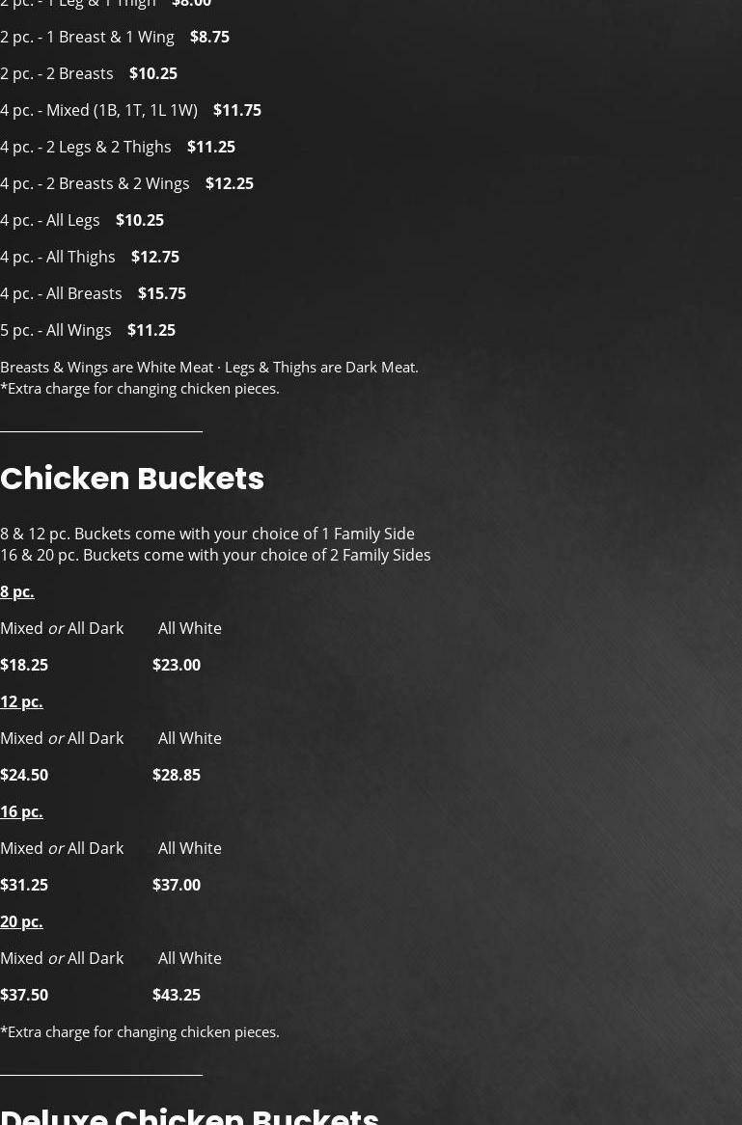The width and height of the screenshot is (742, 1125).
Task: Select 4 pc. 2 Legs & 2 Thighs
Action: pyautogui.click(x=86, y=147)
